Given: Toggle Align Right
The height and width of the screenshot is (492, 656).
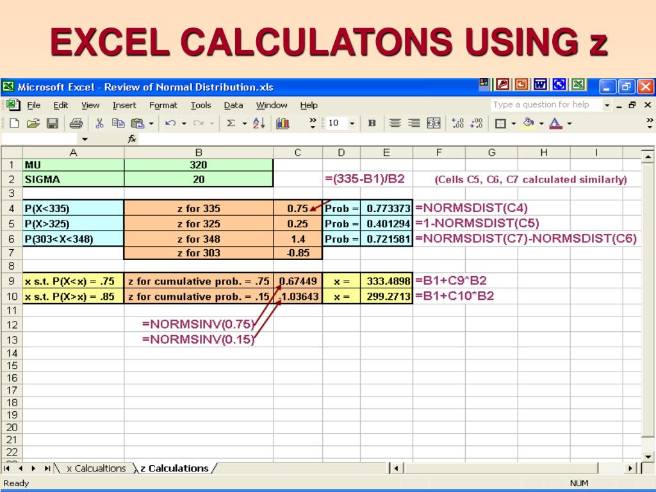Looking at the screenshot, I should coord(414,123).
